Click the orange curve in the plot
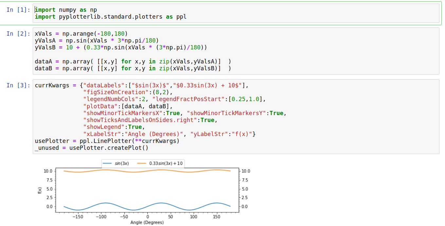The width and height of the screenshot is (445, 226). [147, 171]
